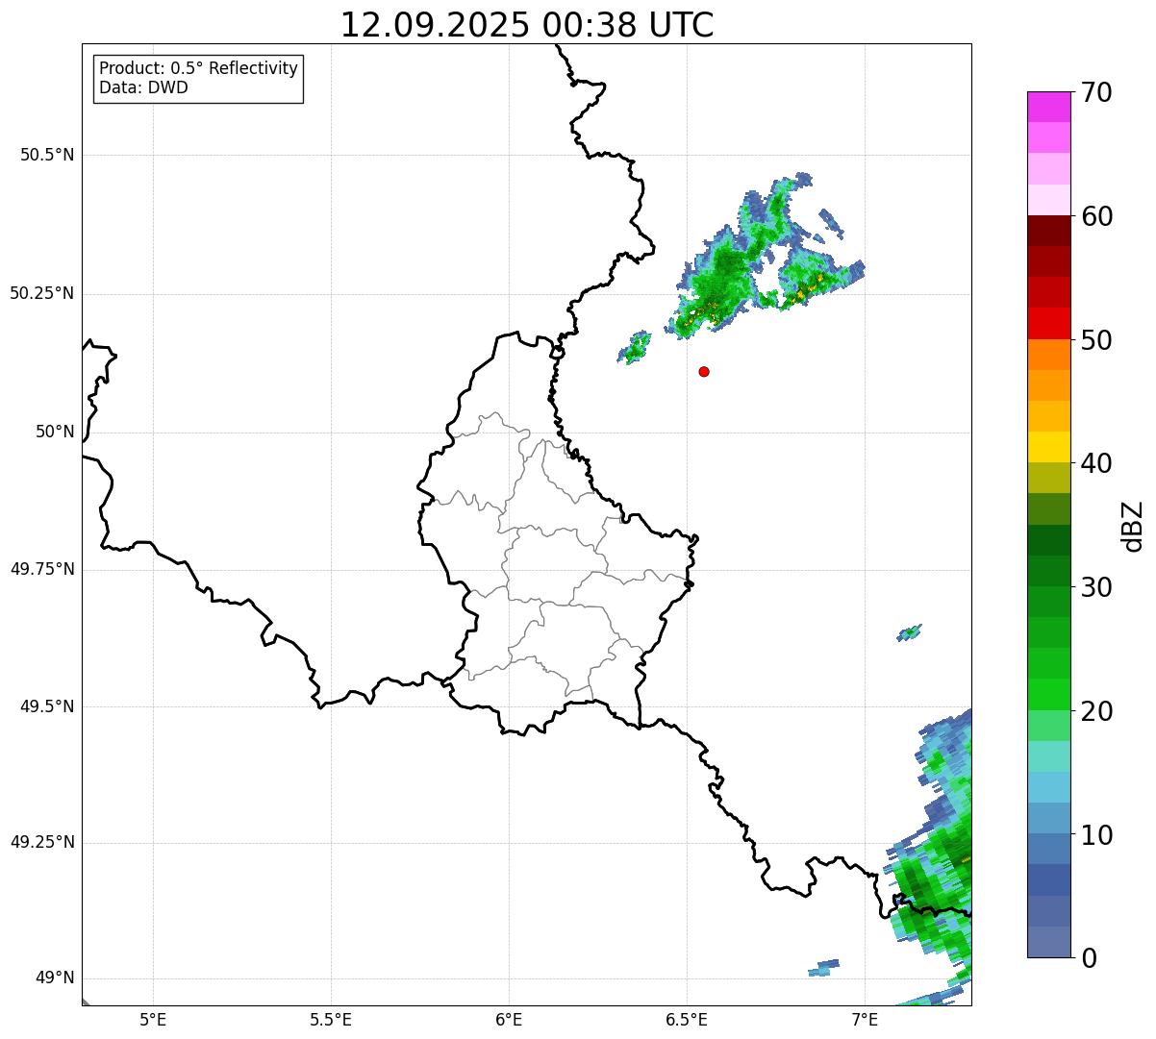Screen dimensions: 1156x1039
Task: Click the dBZ colorbar label
Action: 1133,526
